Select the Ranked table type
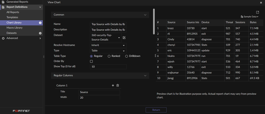Image resolution: width=265 pixels, height=114 pixels. 109,56
